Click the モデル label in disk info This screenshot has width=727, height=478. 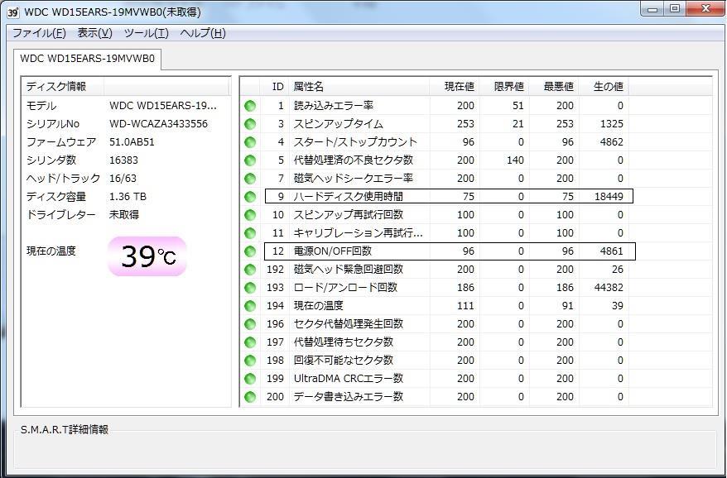[41, 106]
